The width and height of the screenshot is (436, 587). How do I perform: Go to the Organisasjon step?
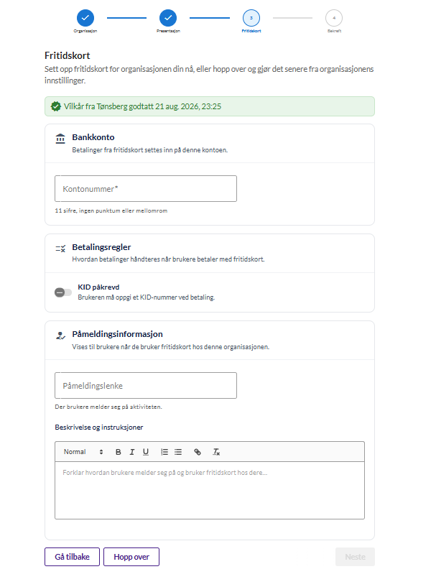pos(85,17)
